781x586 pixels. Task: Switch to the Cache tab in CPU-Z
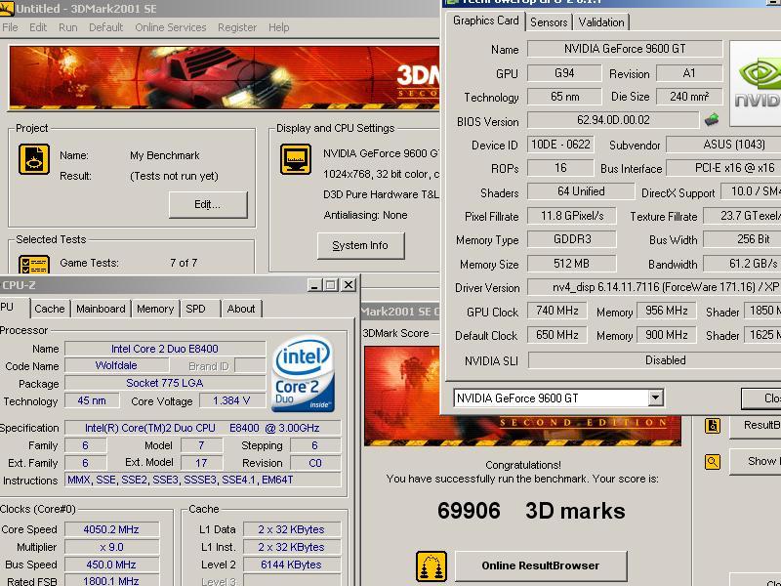click(x=50, y=309)
